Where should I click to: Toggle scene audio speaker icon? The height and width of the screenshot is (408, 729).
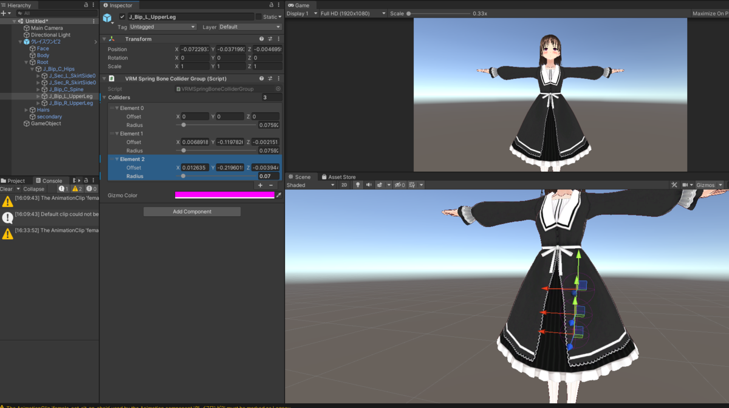[369, 185]
